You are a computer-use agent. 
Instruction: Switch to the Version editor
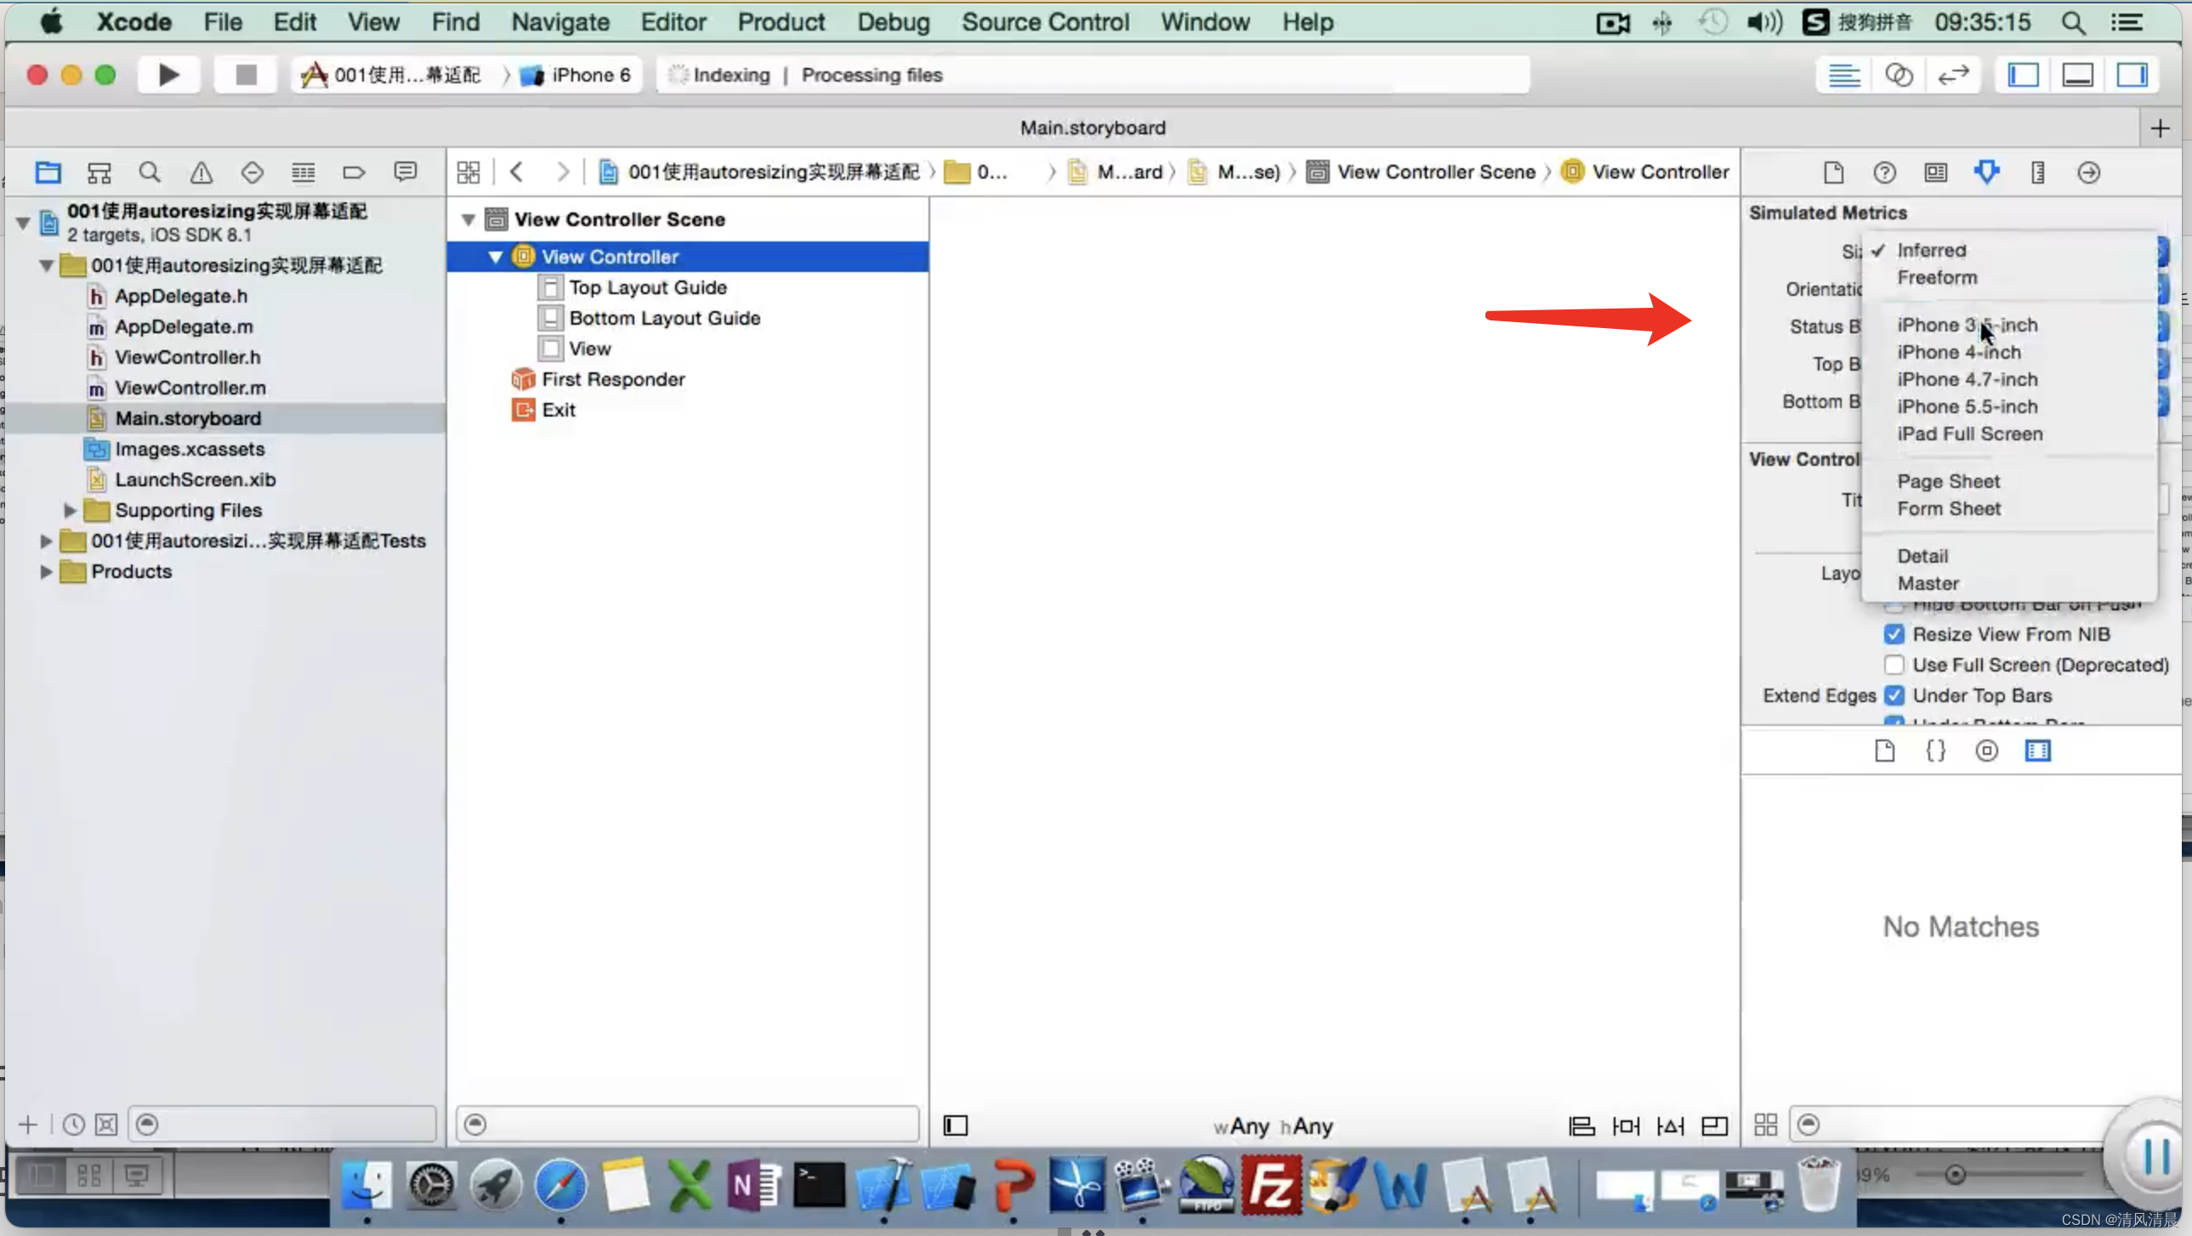[x=1953, y=75]
